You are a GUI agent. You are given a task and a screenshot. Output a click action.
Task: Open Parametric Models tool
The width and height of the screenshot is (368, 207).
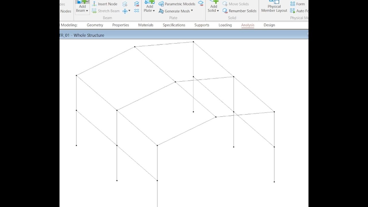click(x=177, y=4)
